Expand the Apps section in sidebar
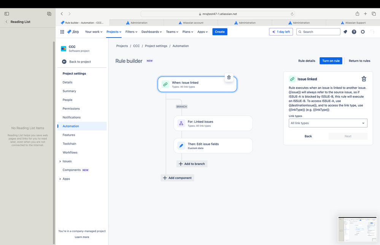This screenshot has width=380, height=245. pos(60,179)
